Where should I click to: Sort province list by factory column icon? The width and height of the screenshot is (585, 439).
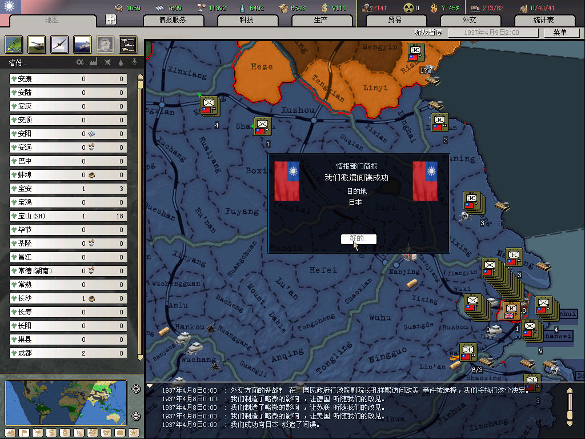(94, 62)
